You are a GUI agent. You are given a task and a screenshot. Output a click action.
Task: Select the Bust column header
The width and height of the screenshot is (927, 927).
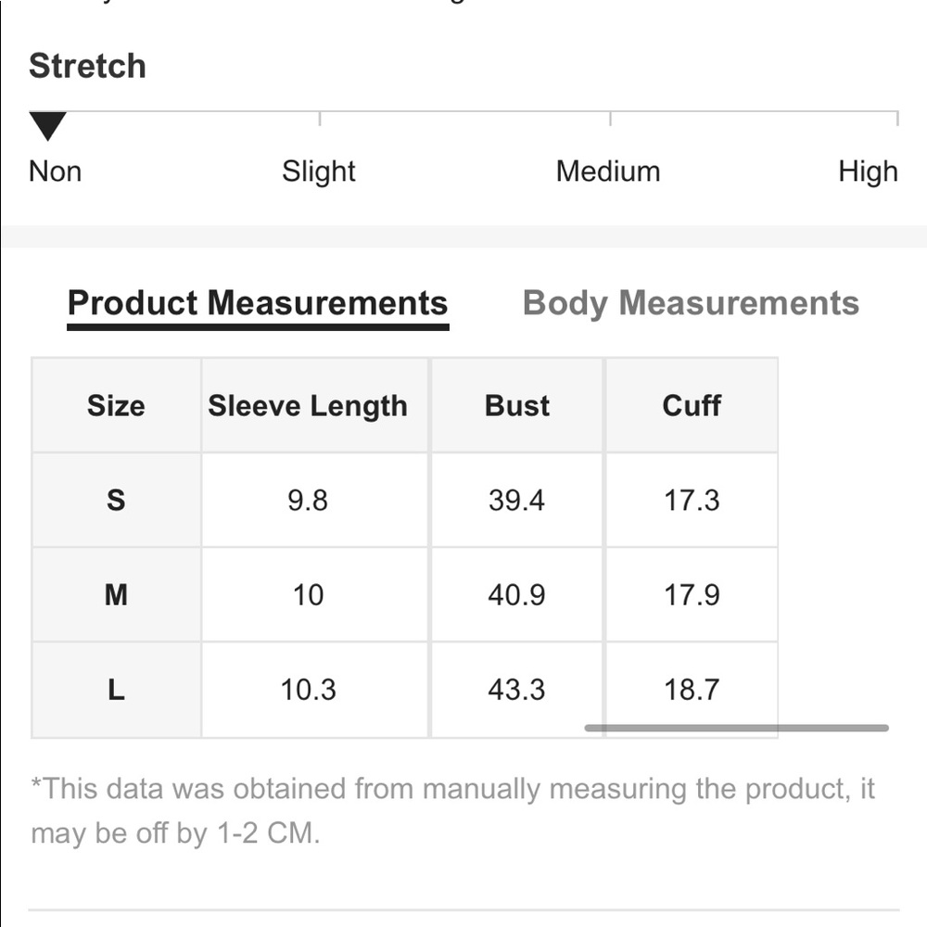pyautogui.click(x=517, y=406)
